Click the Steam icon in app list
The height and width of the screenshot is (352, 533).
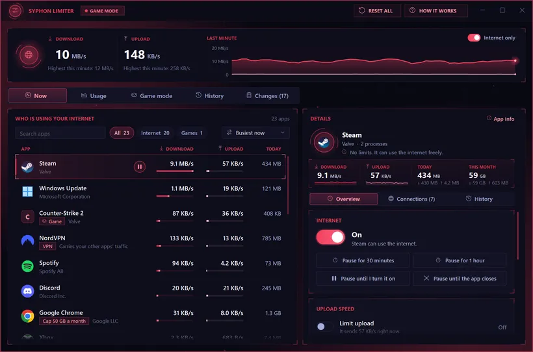click(27, 167)
